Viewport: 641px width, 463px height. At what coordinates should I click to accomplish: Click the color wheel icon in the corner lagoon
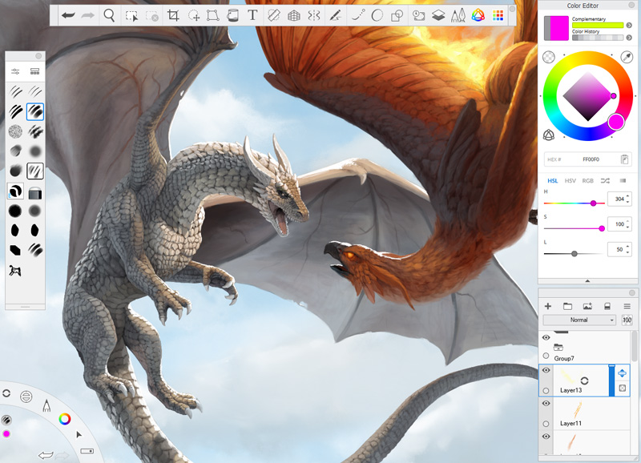[65, 419]
